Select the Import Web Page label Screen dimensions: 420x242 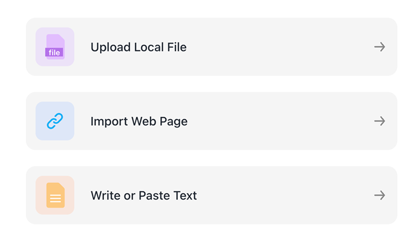pyautogui.click(x=139, y=122)
